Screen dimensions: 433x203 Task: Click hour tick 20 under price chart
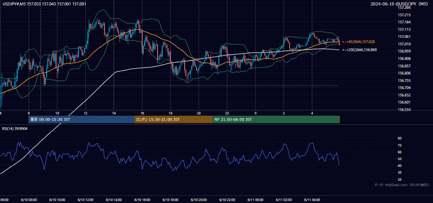coord(199,113)
